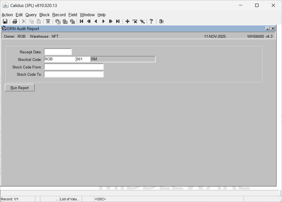The width and height of the screenshot is (282, 202).
Task: Jump to the first record
Action: [82, 22]
